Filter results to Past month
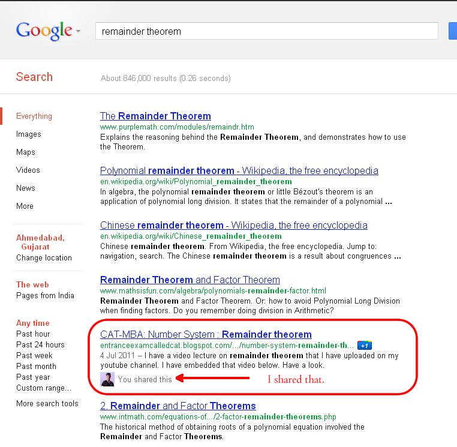Screen dimensions: 457x447 (x=36, y=366)
